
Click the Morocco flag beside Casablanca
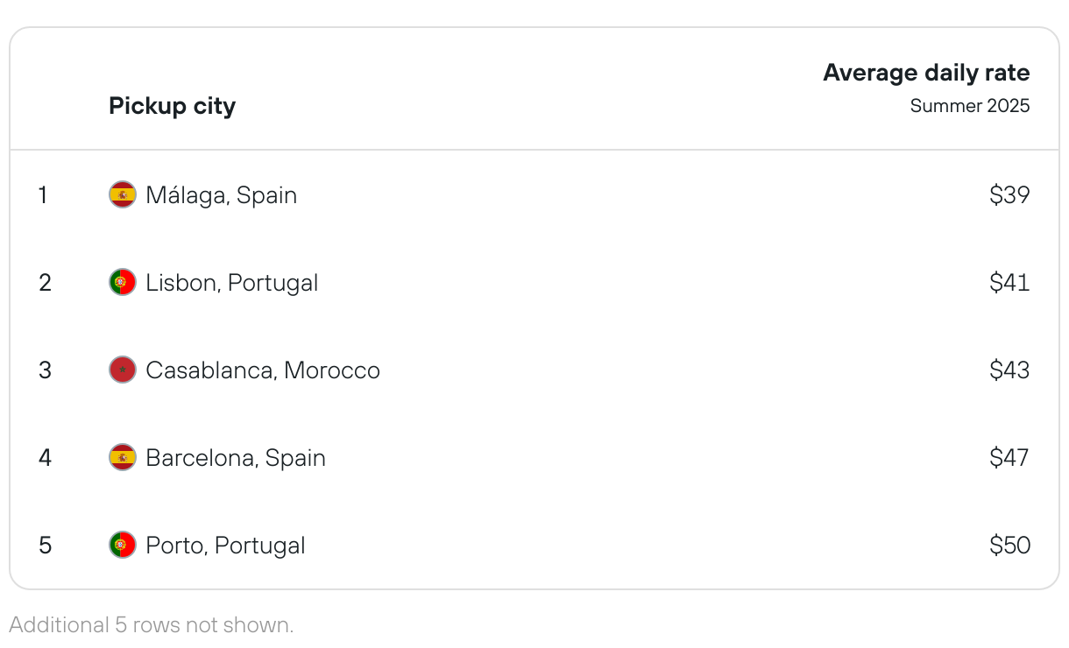coord(123,370)
